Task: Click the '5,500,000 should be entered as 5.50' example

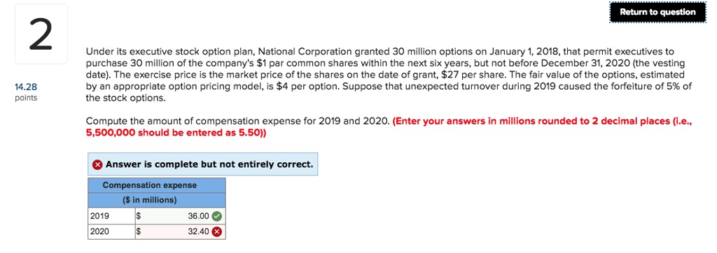Action: pos(174,133)
